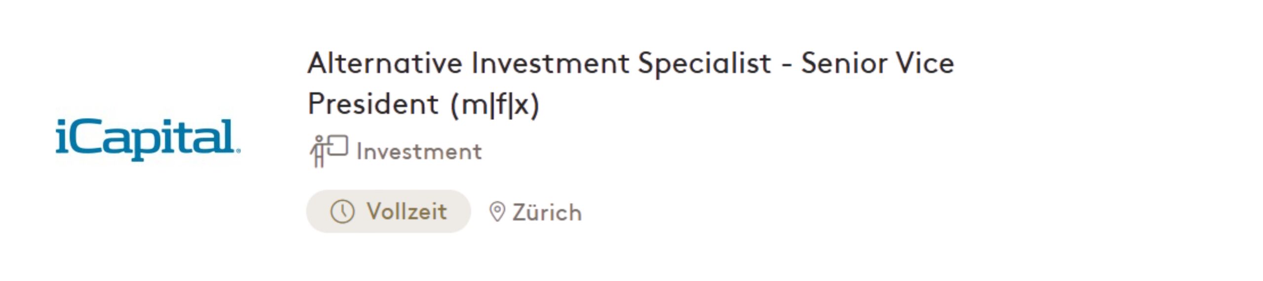Click the word "Alternative" in the job title
Screen dimensions: 1263x281
pyautogui.click(x=385, y=63)
